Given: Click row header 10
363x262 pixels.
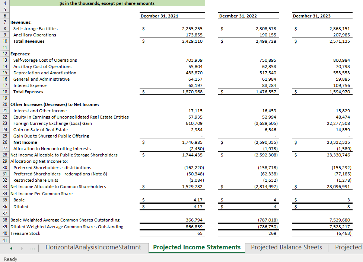Looking at the screenshot, I should point(4,41).
